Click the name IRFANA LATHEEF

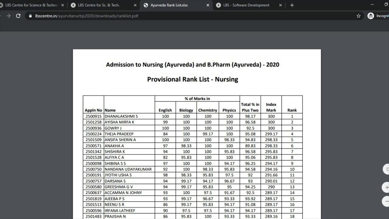click(x=120, y=210)
